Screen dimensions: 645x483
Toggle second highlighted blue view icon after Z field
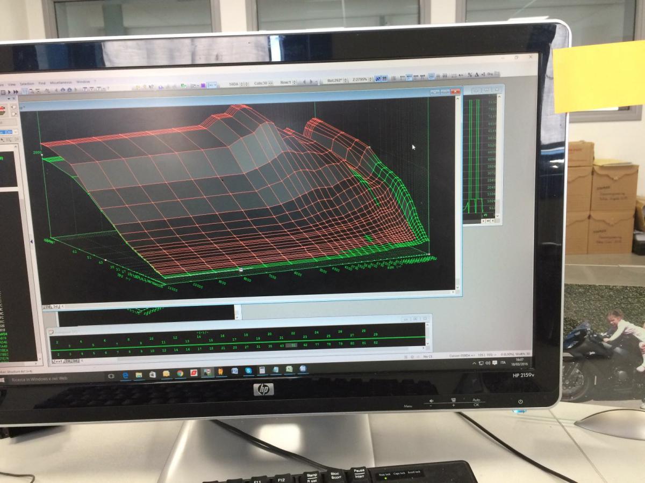pos(384,79)
